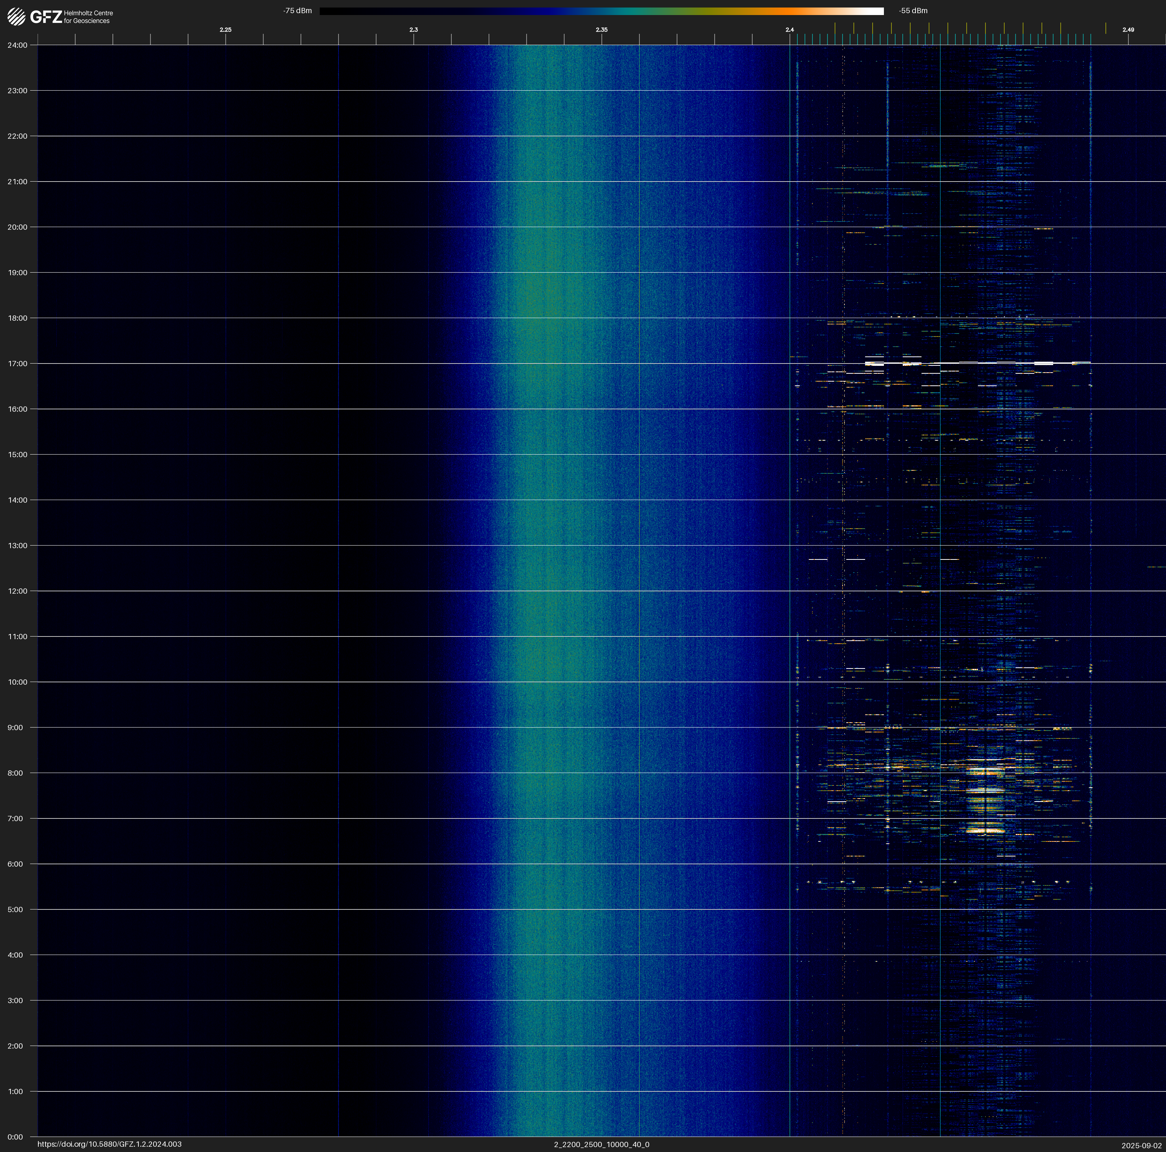
Task: Click the 2025-09-02 date label
Action: click(x=1141, y=1145)
